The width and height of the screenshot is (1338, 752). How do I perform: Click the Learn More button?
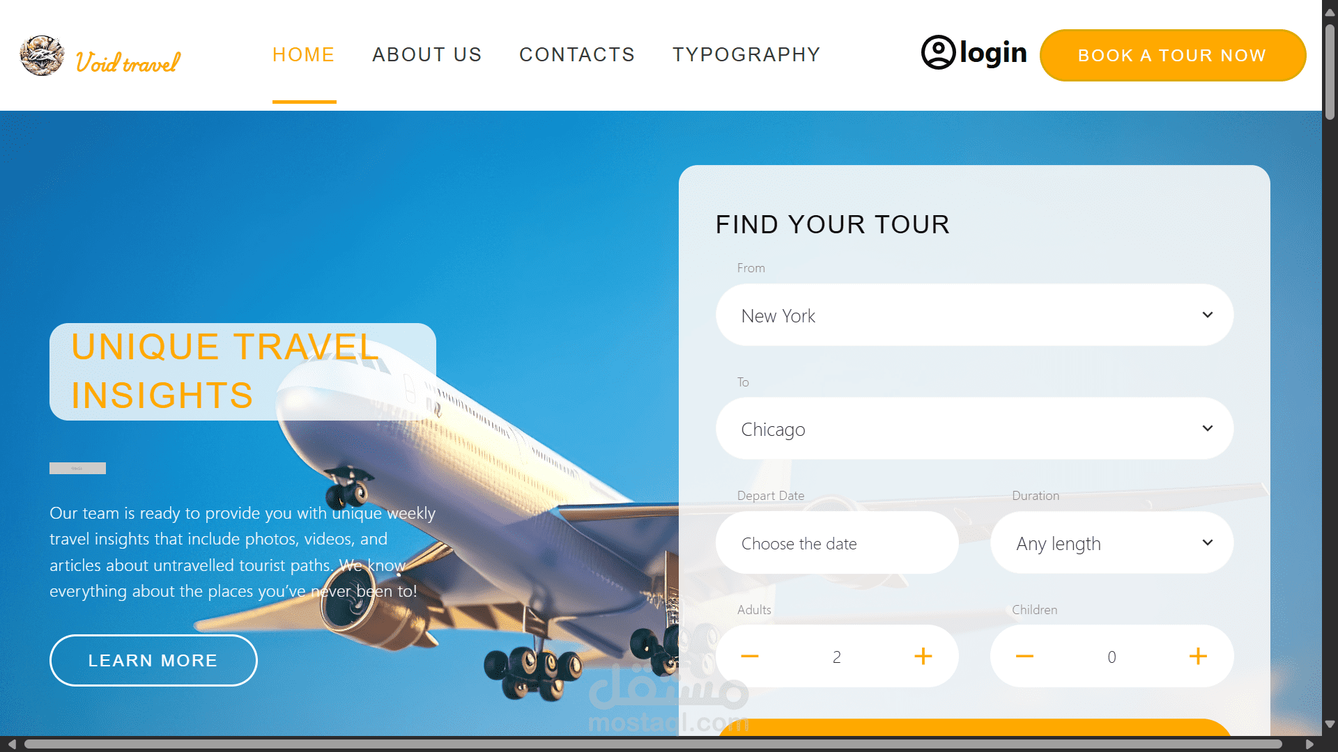click(x=153, y=660)
